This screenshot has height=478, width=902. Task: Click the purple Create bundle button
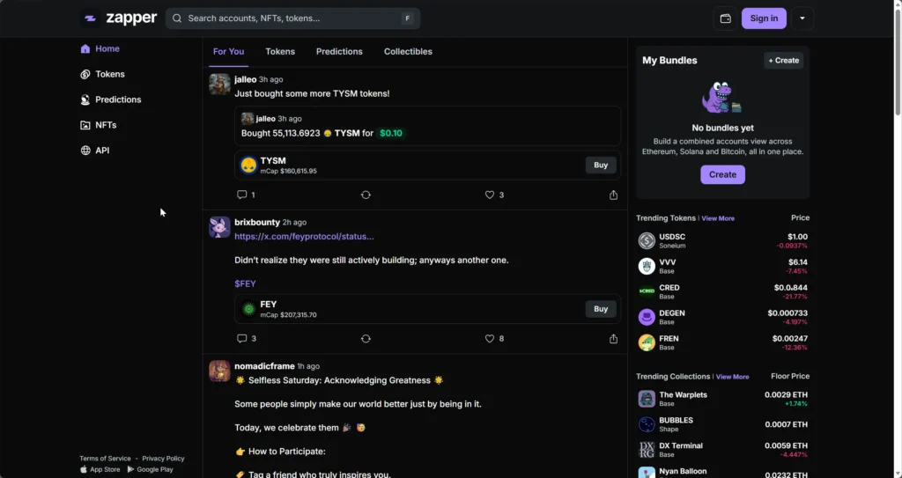722,175
